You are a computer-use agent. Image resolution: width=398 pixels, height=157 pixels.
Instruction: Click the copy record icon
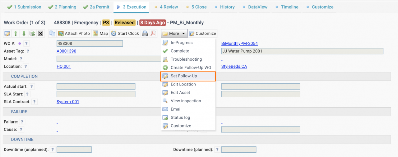[53, 34]
